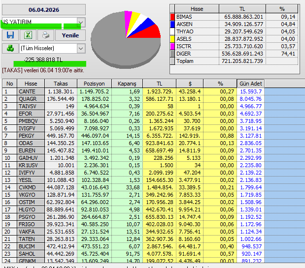Click the red BIMAS color swatch
305x268 pixels.
point(172,17)
